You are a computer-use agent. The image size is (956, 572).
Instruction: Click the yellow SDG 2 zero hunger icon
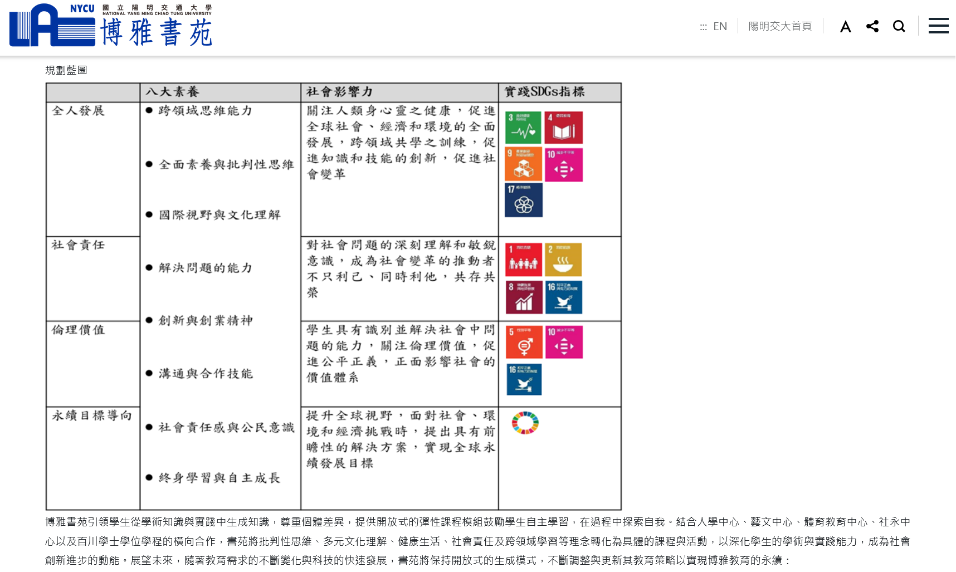[563, 260]
